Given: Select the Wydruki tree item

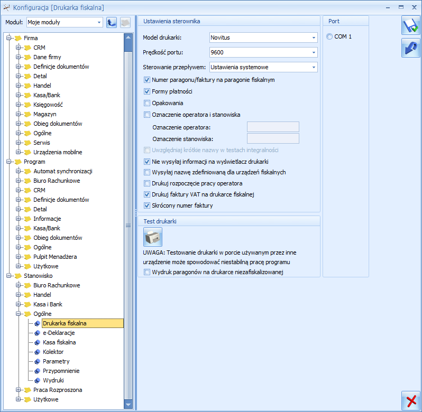Looking at the screenshot, I should pos(53,380).
